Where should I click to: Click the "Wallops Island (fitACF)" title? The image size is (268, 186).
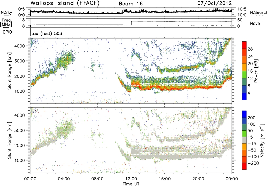[x=65, y=3]
